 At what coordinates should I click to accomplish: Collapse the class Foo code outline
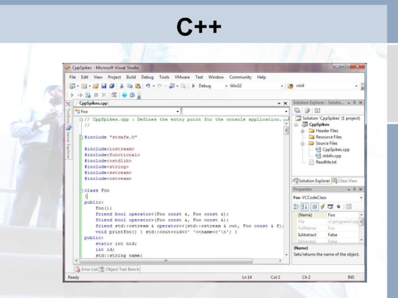(x=82, y=190)
